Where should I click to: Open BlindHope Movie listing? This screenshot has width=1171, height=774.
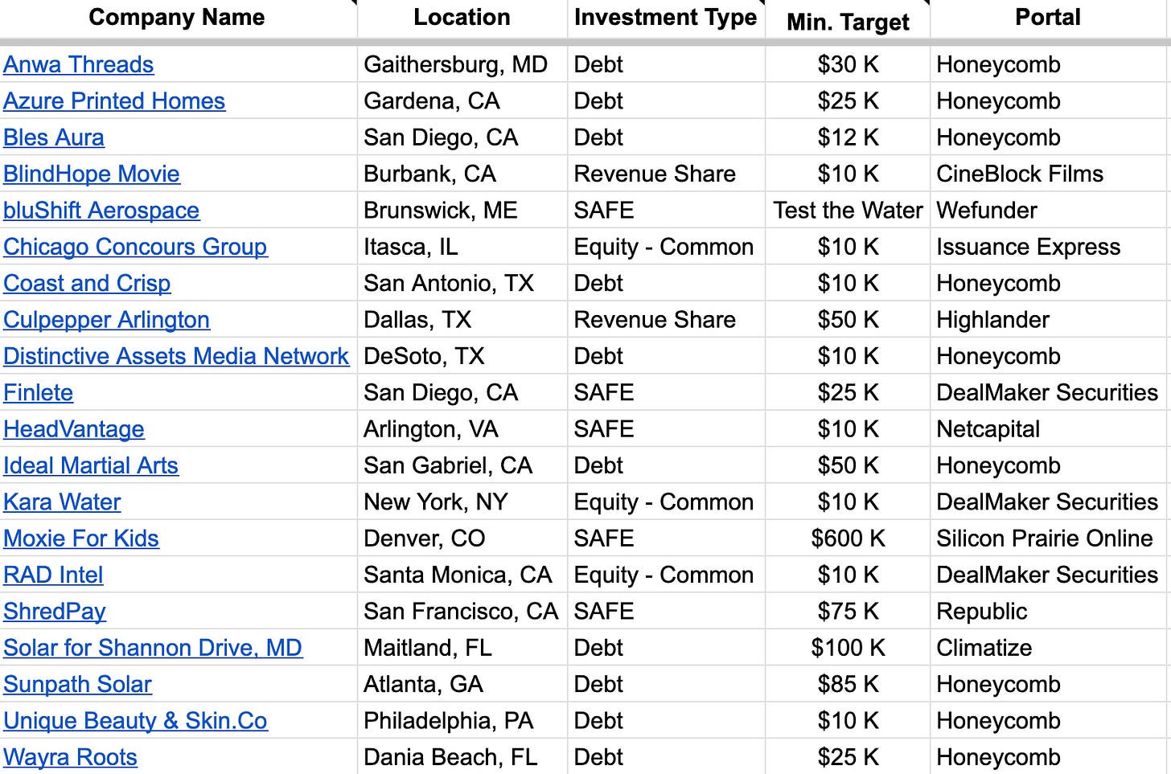[x=92, y=174]
